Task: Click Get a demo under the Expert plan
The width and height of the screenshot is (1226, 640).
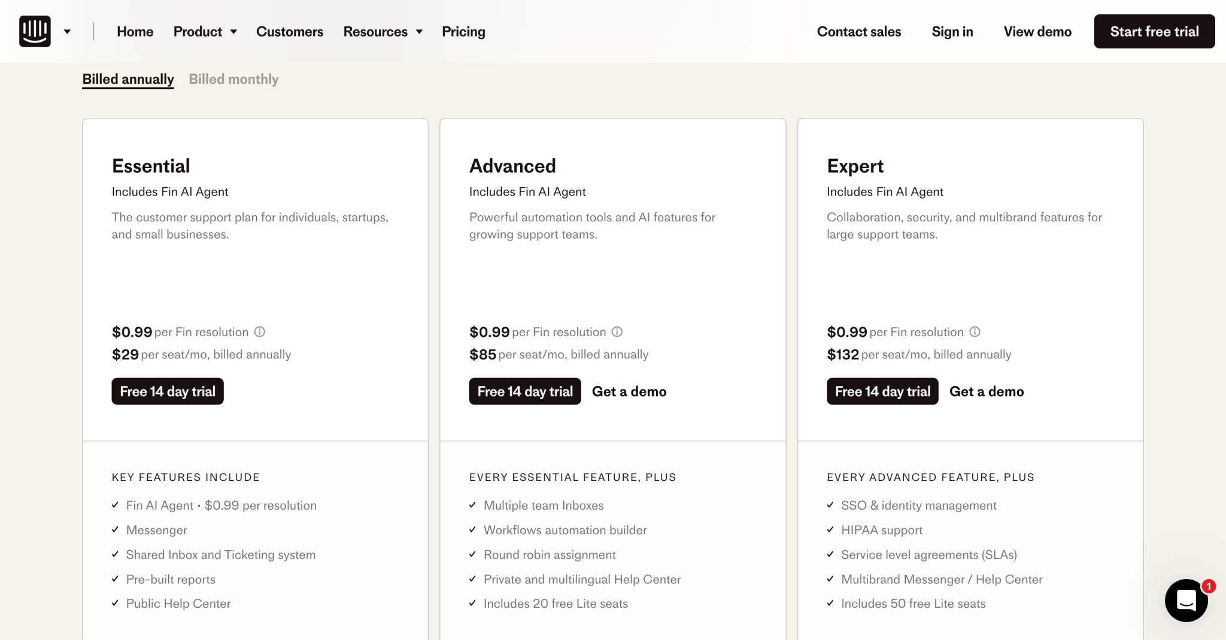Action: click(x=987, y=391)
